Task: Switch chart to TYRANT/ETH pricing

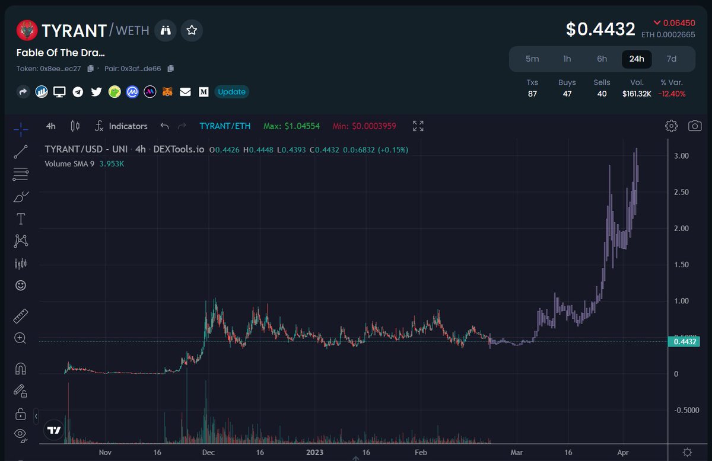Action: tap(225, 126)
